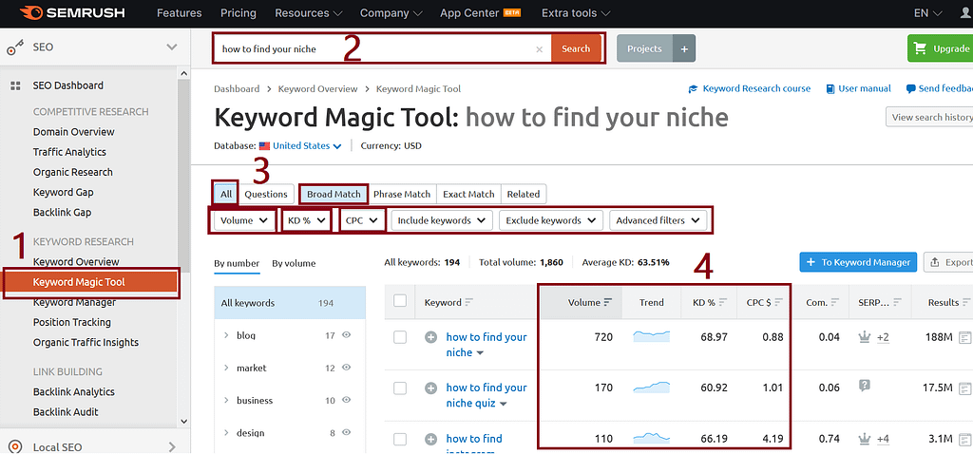The width and height of the screenshot is (973, 454).
Task: Click the SEO Dashboard grid icon
Action: click(15, 85)
